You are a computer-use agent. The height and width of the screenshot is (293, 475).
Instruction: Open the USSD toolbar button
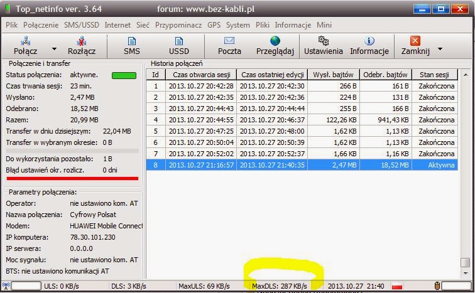pyautogui.click(x=179, y=46)
